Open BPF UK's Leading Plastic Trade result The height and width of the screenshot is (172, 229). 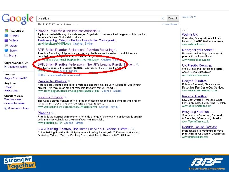click(x=86, y=64)
